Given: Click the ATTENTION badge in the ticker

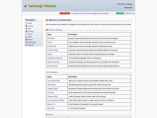Looking at the screenshot, I should (65, 13).
